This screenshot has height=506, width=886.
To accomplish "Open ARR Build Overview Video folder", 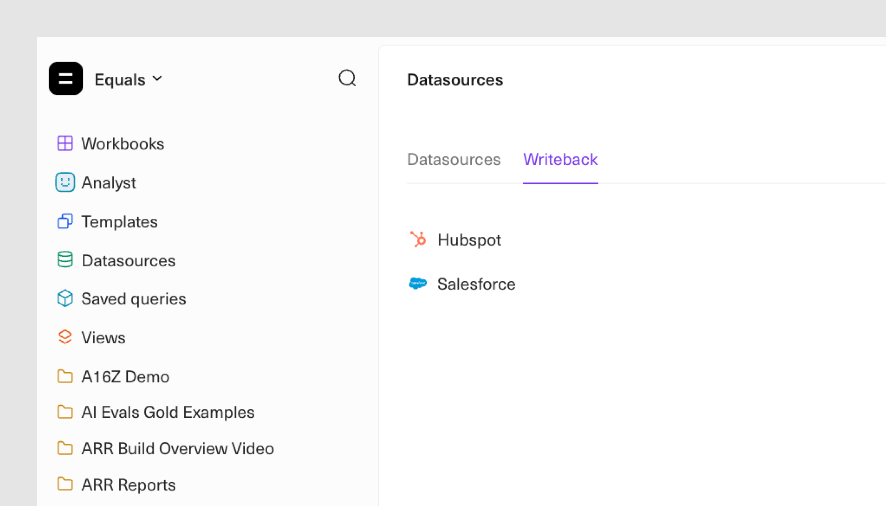I will (x=178, y=448).
